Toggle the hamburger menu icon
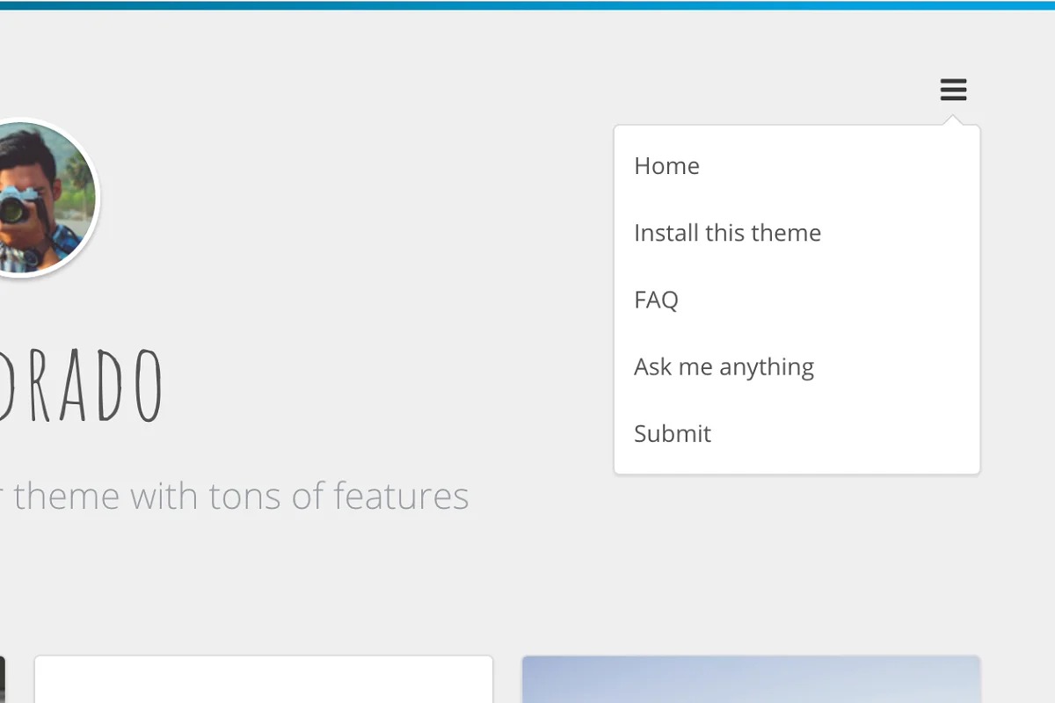Image resolution: width=1055 pixels, height=703 pixels. (x=953, y=90)
